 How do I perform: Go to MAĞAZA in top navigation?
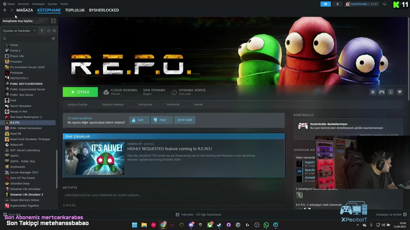coord(25,10)
